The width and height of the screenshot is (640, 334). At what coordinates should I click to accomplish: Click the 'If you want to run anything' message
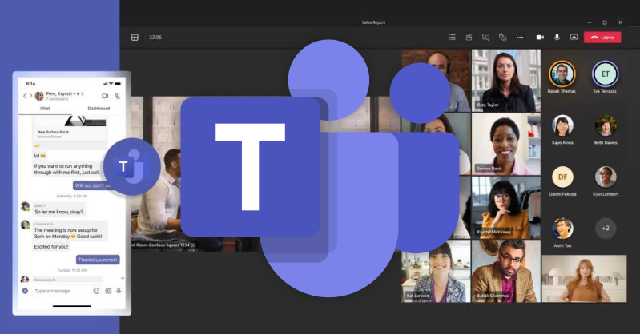pyautogui.click(x=66, y=169)
